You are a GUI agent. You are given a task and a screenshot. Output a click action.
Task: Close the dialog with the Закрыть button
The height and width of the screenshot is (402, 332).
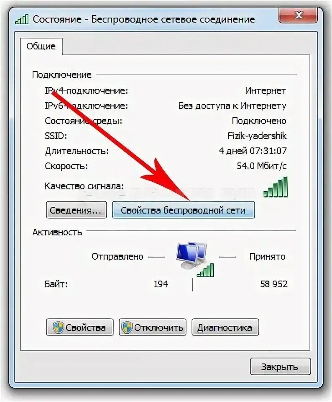[280, 367]
